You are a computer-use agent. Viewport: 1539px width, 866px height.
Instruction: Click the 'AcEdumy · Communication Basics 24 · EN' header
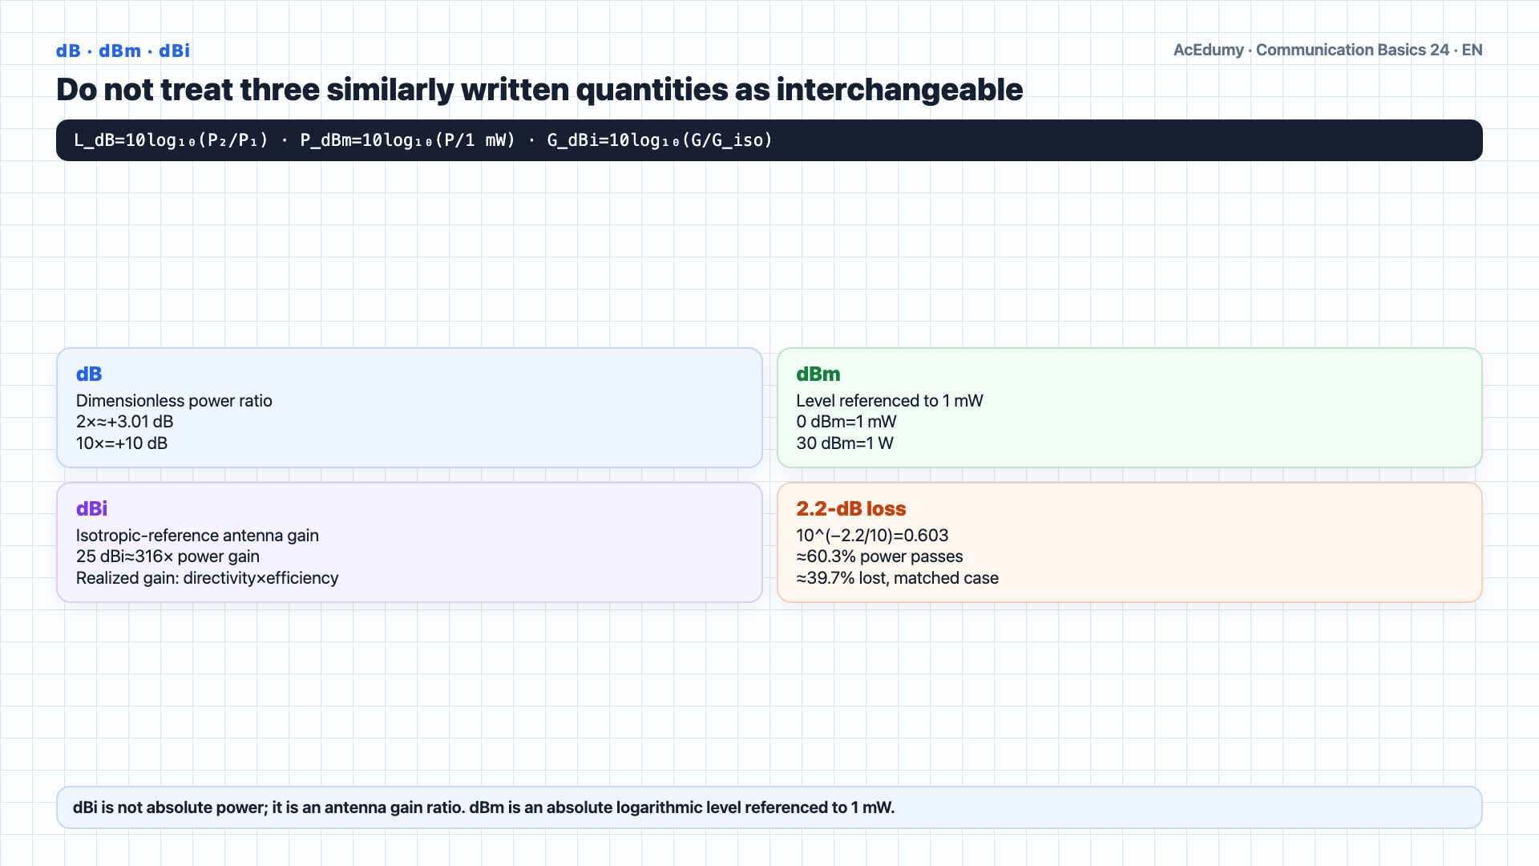click(x=1327, y=50)
